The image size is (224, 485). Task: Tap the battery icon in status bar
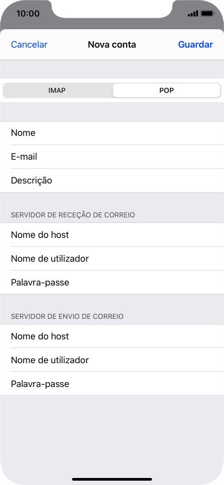(x=207, y=14)
